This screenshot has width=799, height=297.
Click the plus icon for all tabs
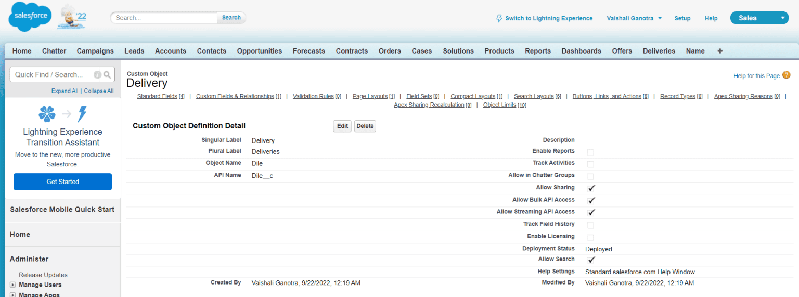[720, 51]
